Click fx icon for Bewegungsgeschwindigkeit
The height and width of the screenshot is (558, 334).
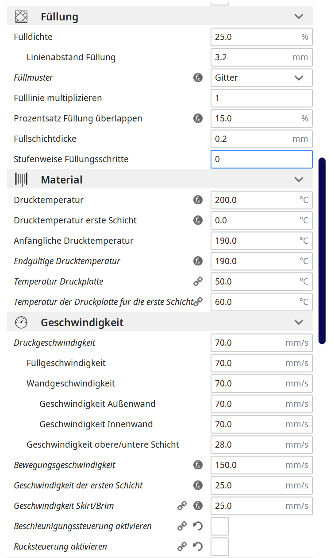[x=198, y=465]
